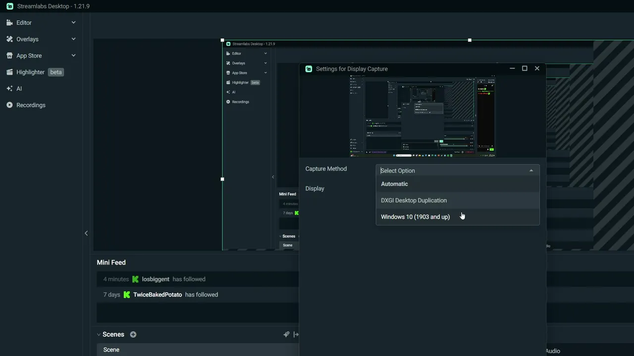Click the top-center resize handle of the display source
Screen dimensions: 634x356
pyautogui.click(x=470, y=40)
